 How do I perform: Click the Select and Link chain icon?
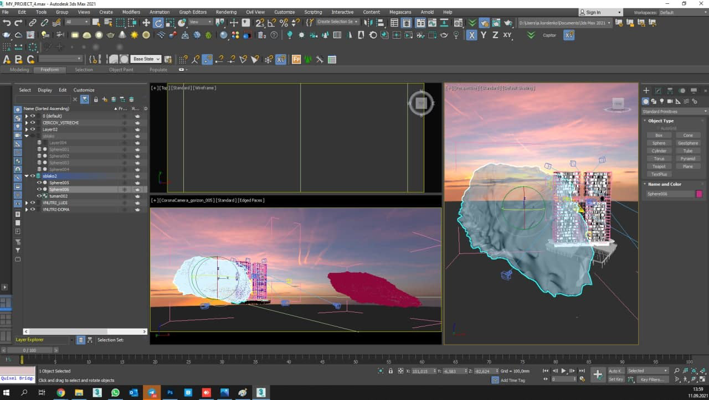click(x=33, y=23)
